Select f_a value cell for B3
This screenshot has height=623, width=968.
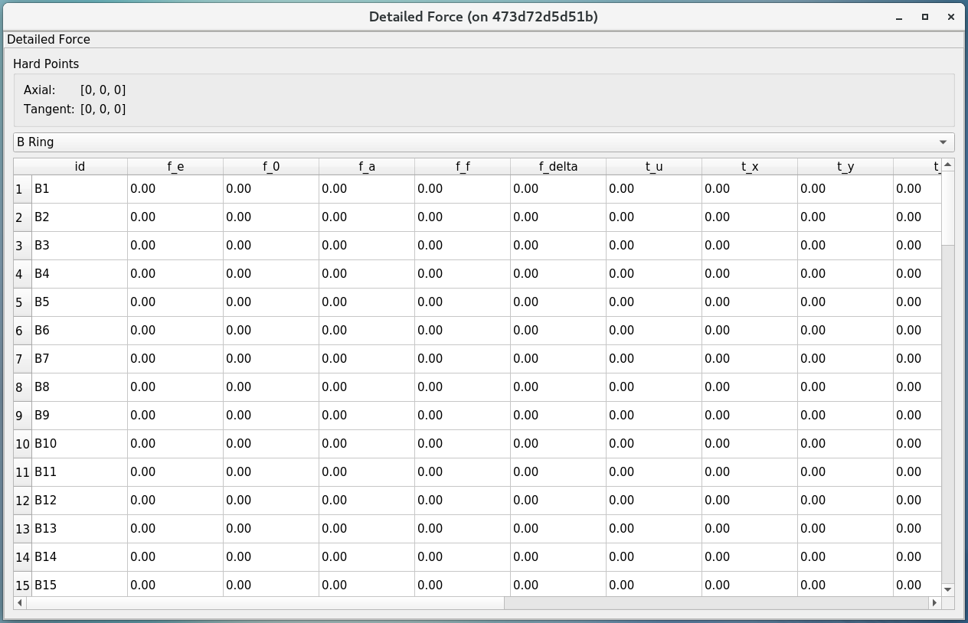pos(367,246)
